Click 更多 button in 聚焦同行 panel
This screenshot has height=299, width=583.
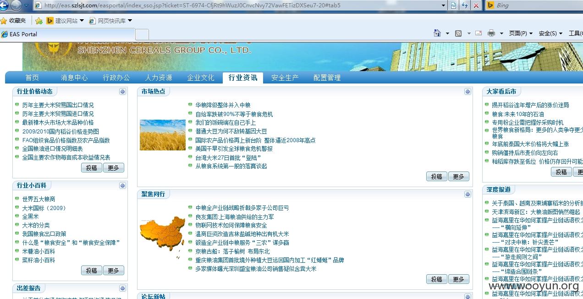(459, 279)
